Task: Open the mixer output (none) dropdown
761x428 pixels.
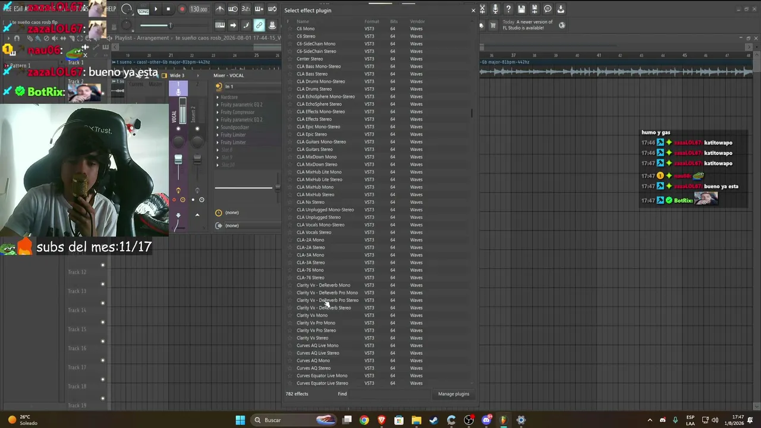Action: [251, 225]
